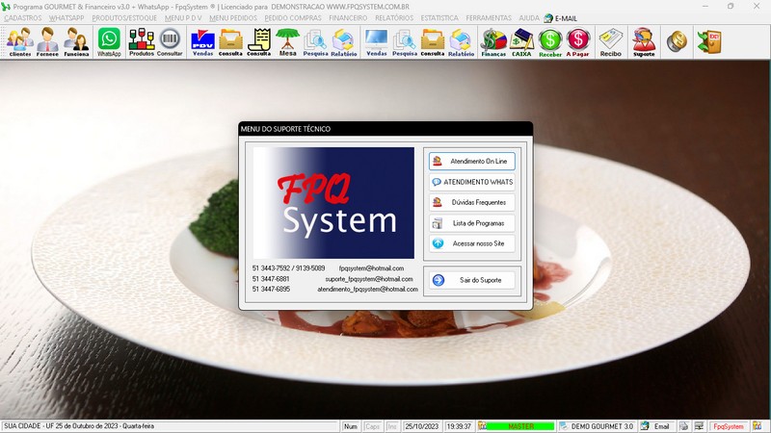Click the phone number 51 3447-6881
Image resolution: width=771 pixels, height=433 pixels.
271,279
